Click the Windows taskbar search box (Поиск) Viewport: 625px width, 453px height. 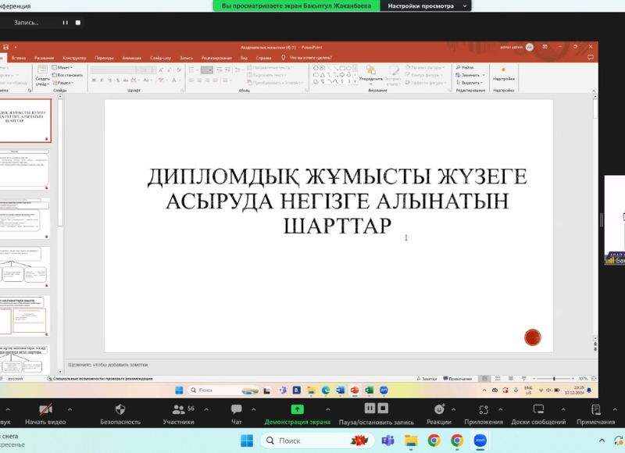[301, 441]
